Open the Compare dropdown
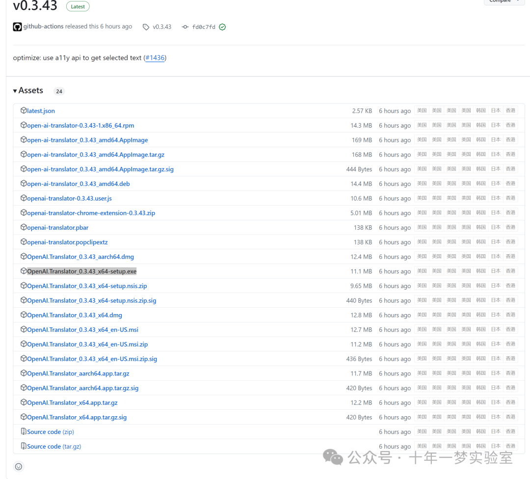Image resolution: width=530 pixels, height=479 pixels. [503, 1]
